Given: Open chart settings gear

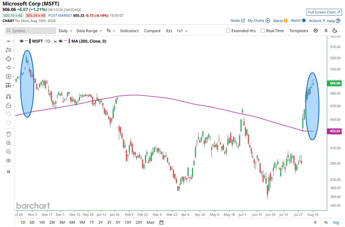Looking at the screenshot, I should click(x=316, y=31).
